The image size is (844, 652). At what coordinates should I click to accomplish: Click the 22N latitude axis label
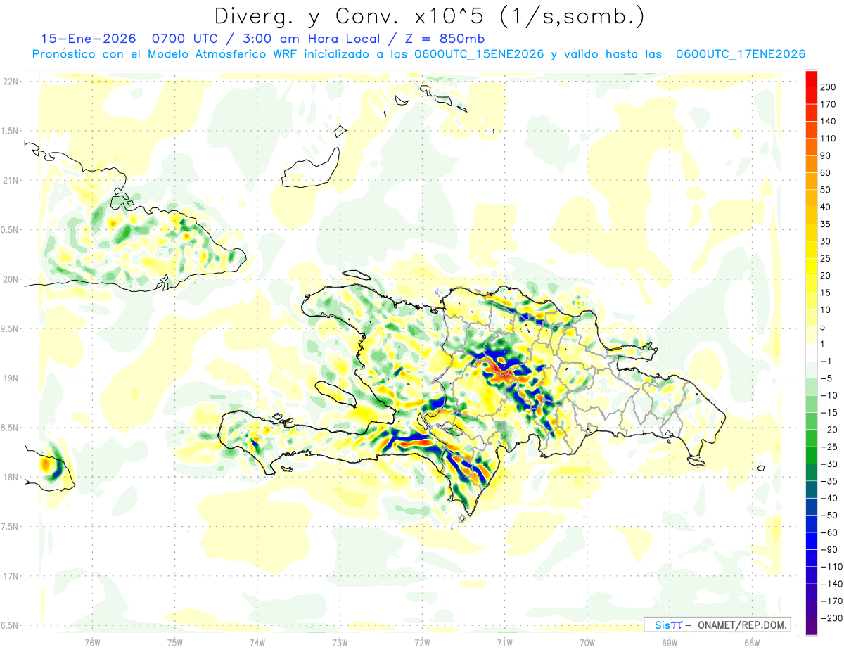[11, 82]
